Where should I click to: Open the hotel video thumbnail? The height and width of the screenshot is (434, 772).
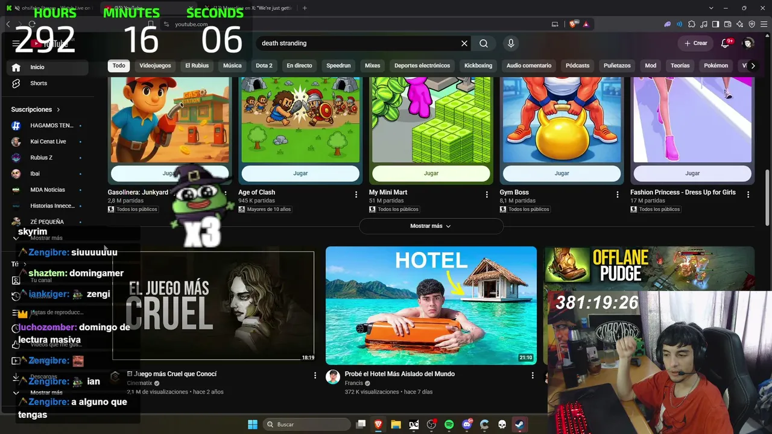tap(431, 305)
